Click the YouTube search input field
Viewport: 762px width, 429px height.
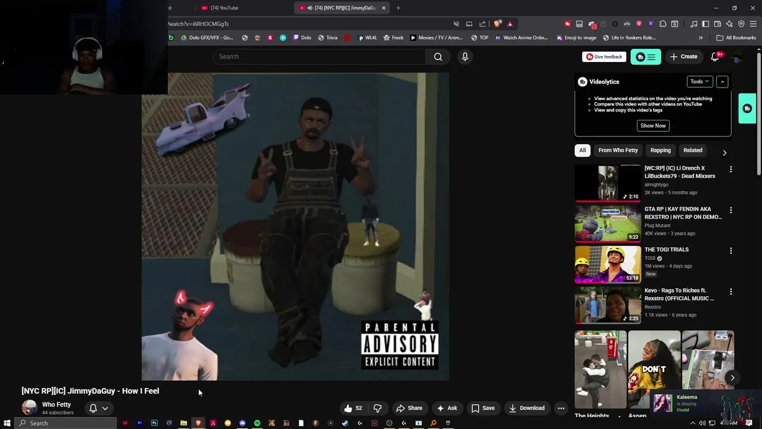319,57
